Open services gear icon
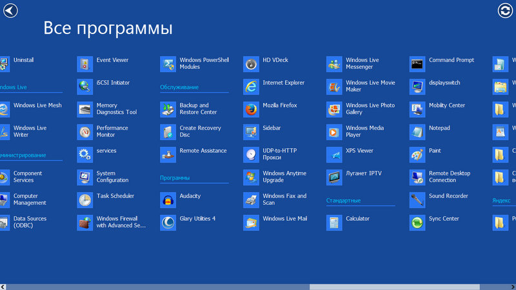This screenshot has height=290, width=516. (x=85, y=155)
